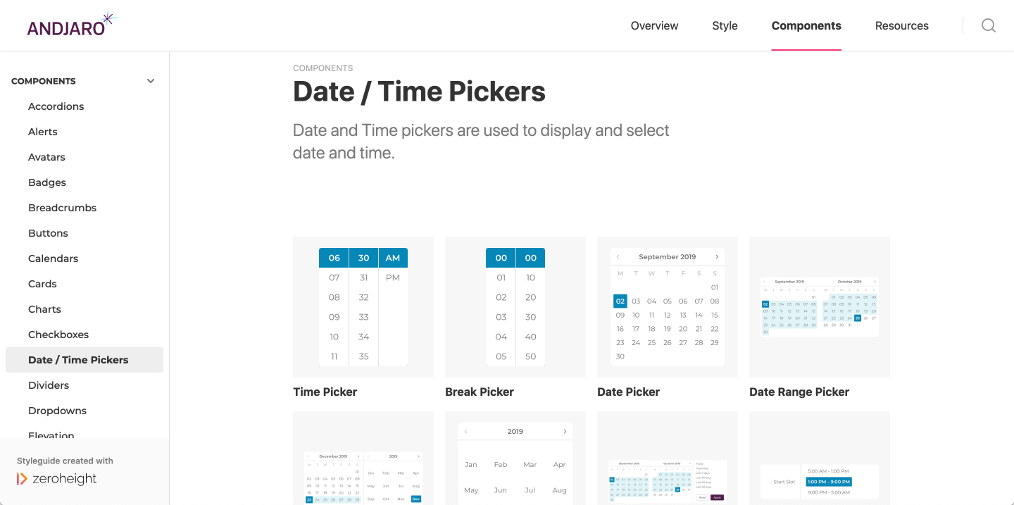
Task: Open the Break Picker preview image
Action: pos(515,307)
